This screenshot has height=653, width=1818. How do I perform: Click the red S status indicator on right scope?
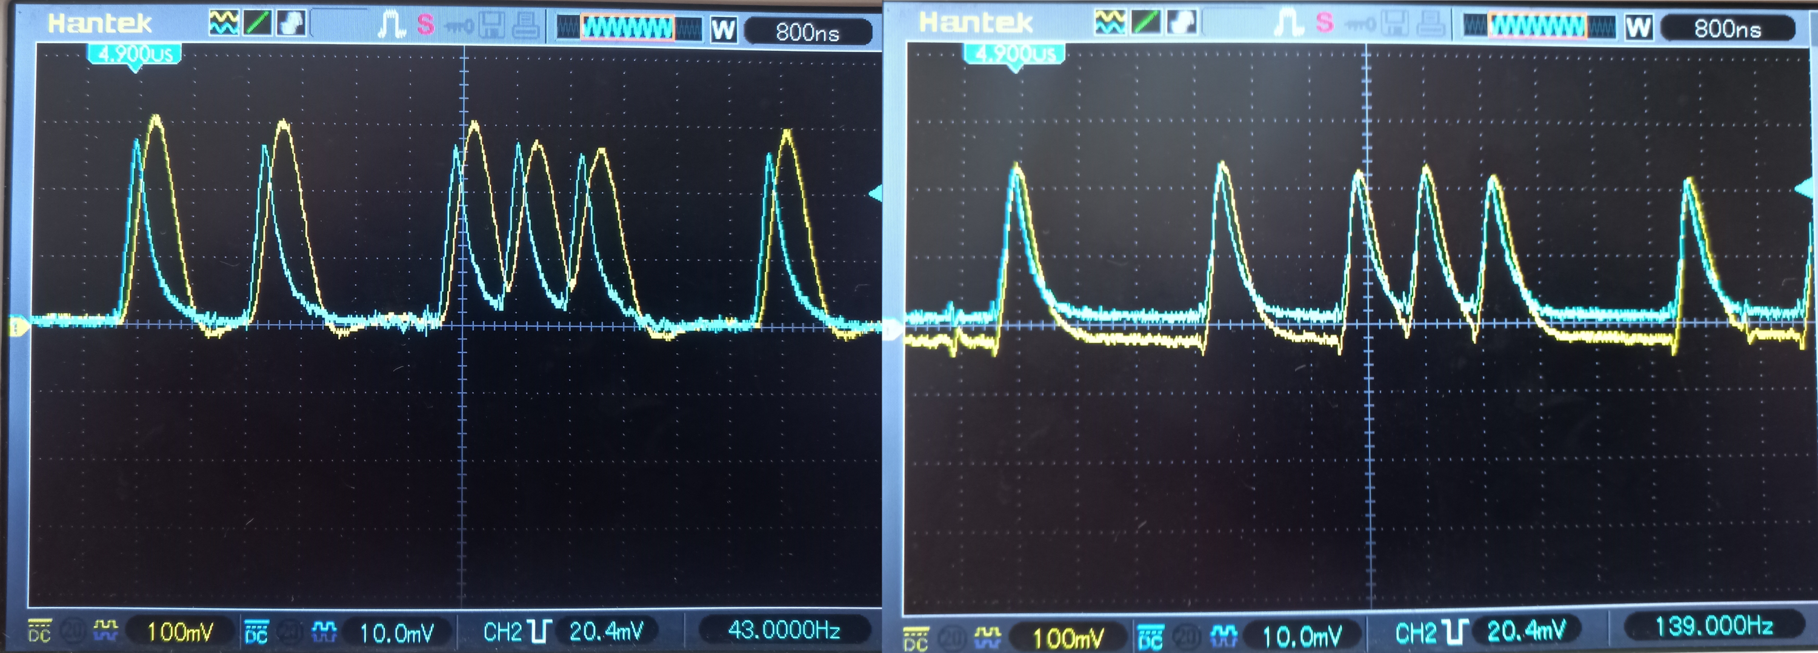click(x=1324, y=22)
